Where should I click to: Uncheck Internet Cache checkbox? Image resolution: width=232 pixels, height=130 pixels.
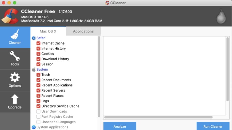pyautogui.click(x=38, y=43)
